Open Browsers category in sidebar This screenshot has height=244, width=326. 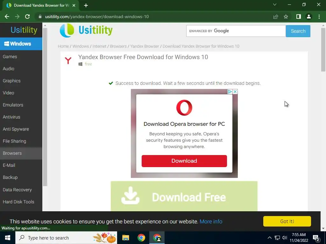[x=21, y=153]
